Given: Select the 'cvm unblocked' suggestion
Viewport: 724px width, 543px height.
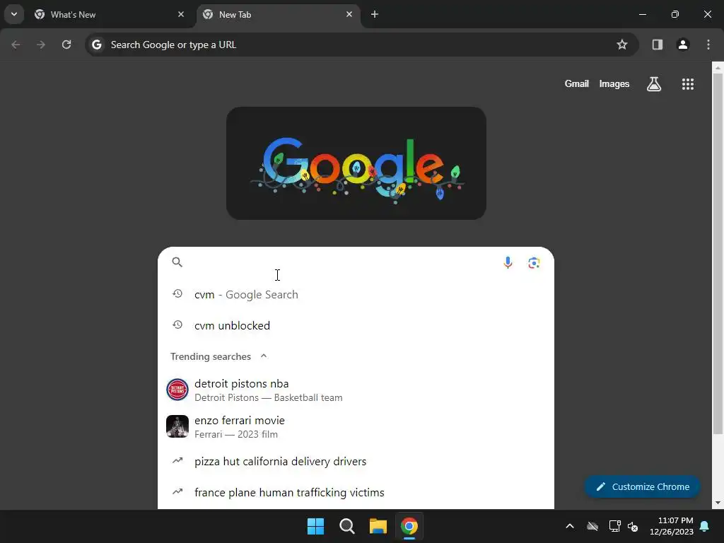Looking at the screenshot, I should [x=356, y=325].
